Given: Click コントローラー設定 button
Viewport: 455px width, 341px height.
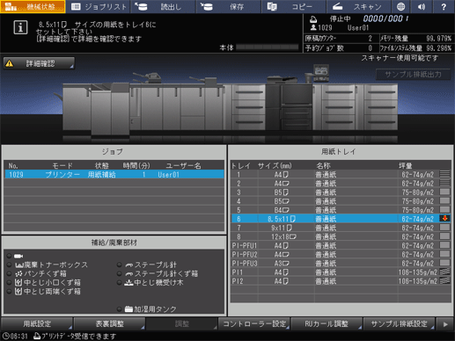Looking at the screenshot, I should pos(254,324).
